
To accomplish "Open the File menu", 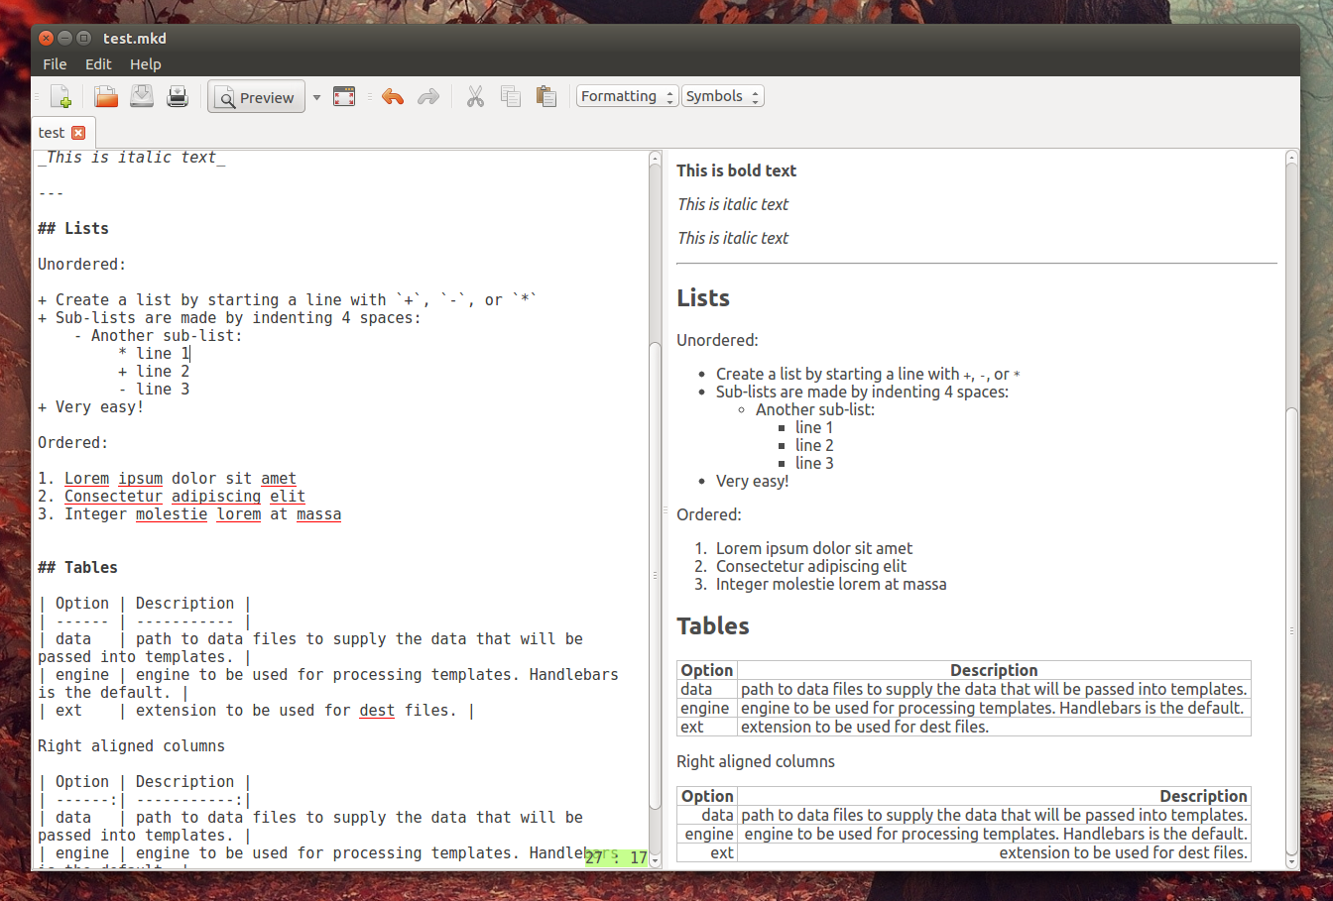I will [55, 63].
